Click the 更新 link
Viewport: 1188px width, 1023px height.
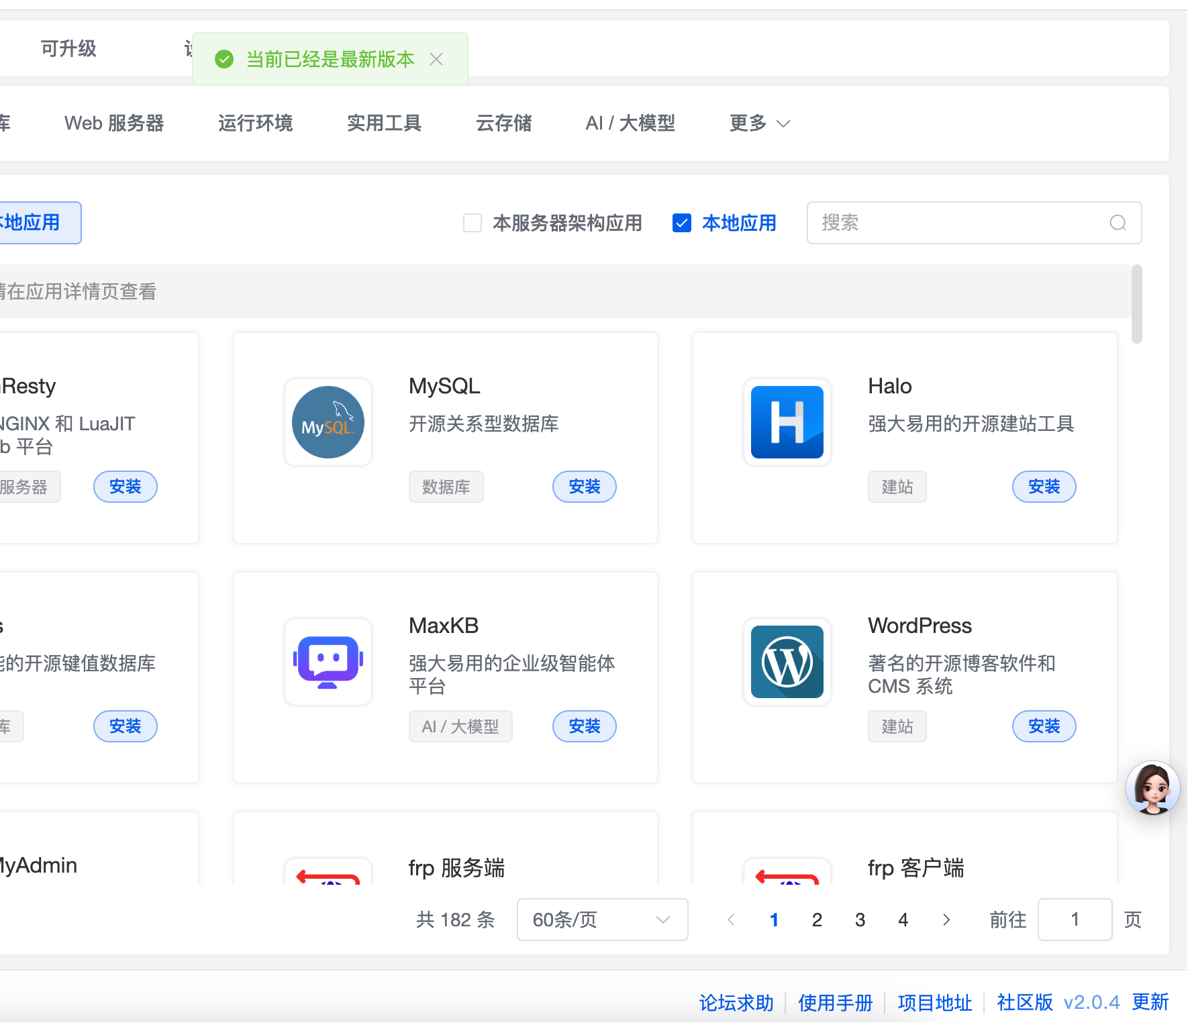[1150, 1003]
